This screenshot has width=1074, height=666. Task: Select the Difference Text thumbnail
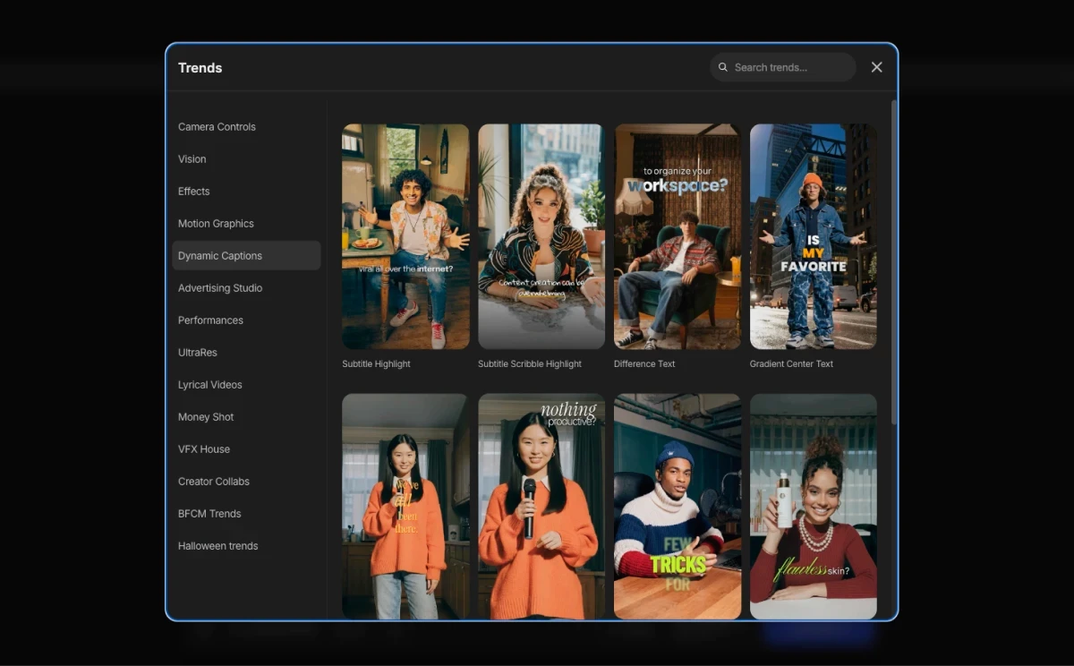click(678, 236)
